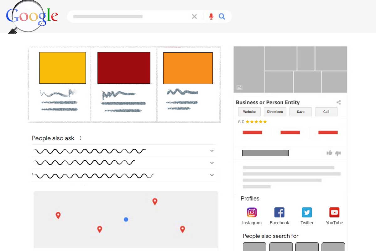The height and width of the screenshot is (251, 376).
Task: Open People also ask options menu
Action: (81, 138)
